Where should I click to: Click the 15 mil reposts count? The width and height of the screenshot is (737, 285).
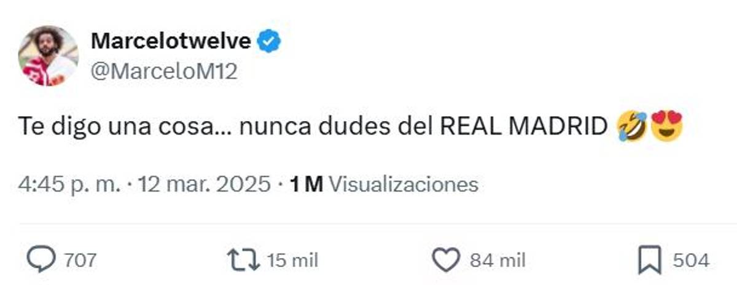pyautogui.click(x=292, y=260)
